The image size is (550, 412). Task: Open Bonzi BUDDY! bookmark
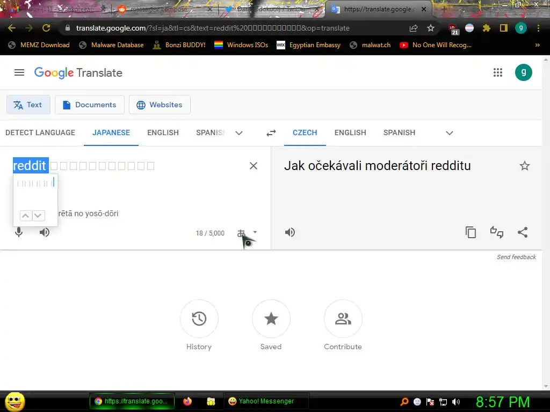tap(179, 45)
